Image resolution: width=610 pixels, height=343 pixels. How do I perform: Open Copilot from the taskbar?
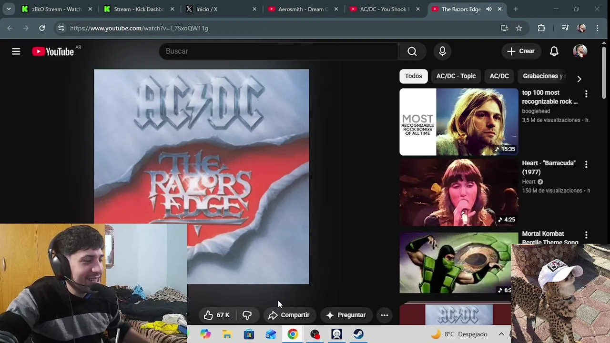205,334
